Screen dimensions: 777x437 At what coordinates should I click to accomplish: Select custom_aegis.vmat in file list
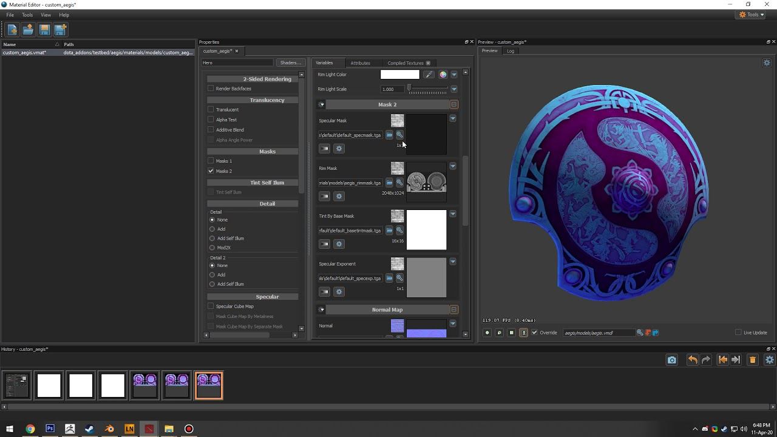(x=97, y=53)
